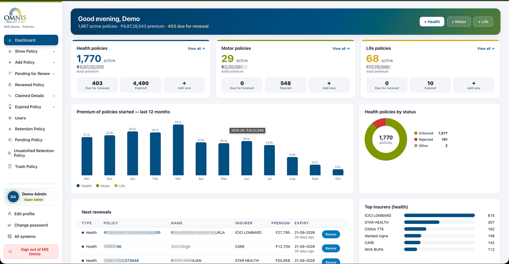The image size is (509, 264).
Task: Renew the CARE insurer policy
Action: point(331,248)
